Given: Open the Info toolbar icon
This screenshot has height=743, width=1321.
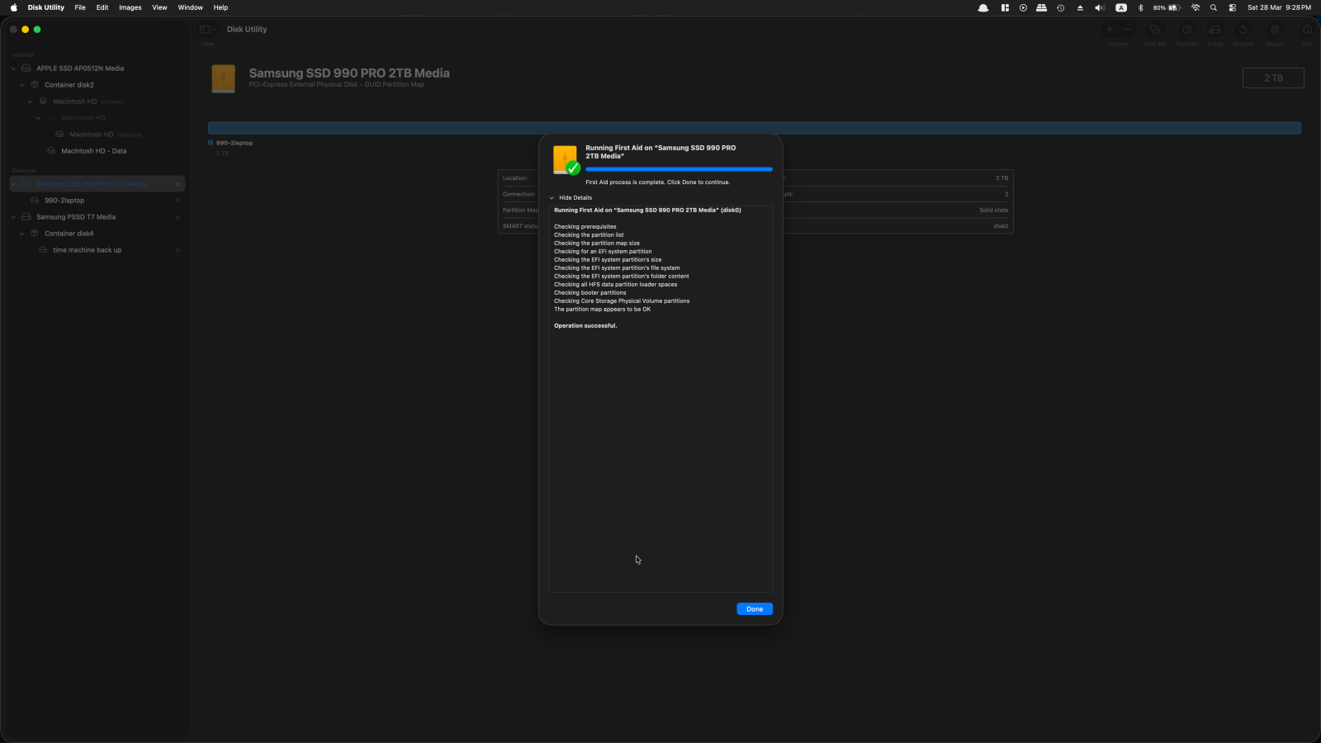Looking at the screenshot, I should [1307, 31].
